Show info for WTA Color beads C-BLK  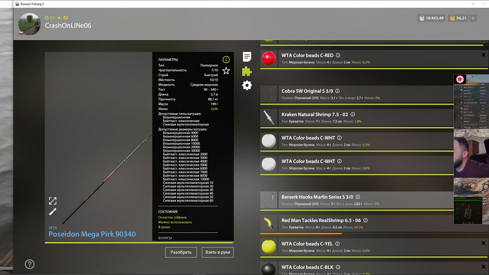(338, 267)
